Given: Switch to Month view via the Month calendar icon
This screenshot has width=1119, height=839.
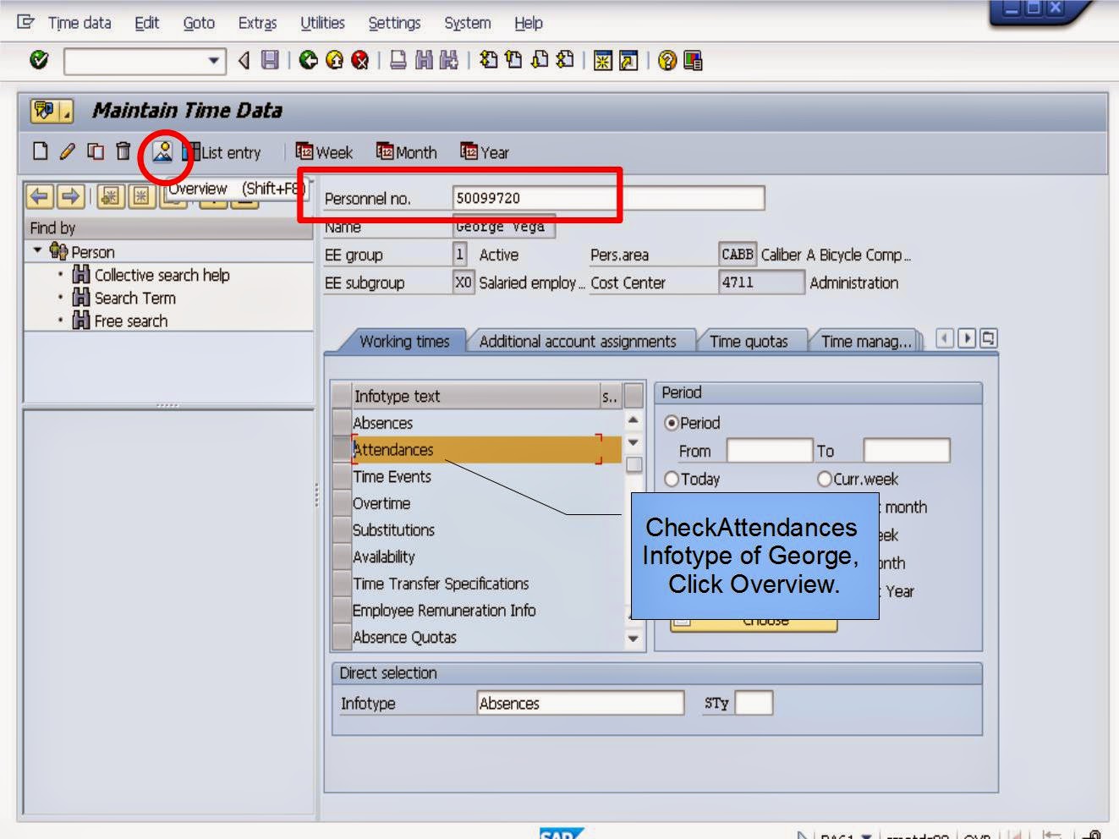Looking at the screenshot, I should (407, 153).
